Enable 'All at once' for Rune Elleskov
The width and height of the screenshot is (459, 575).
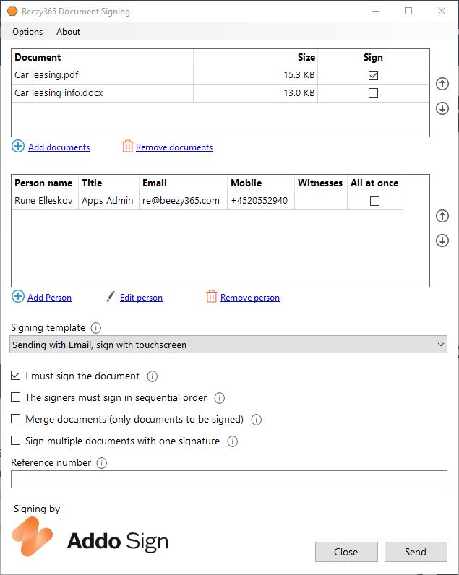point(374,201)
